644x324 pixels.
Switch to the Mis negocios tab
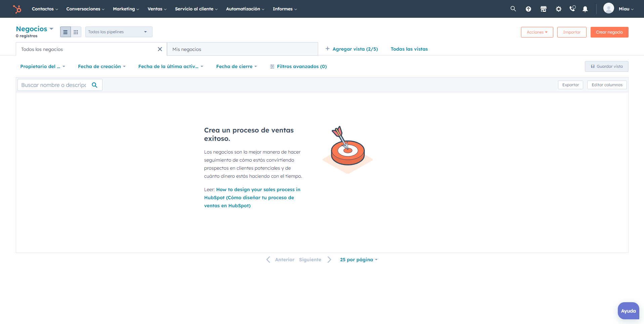point(186,49)
